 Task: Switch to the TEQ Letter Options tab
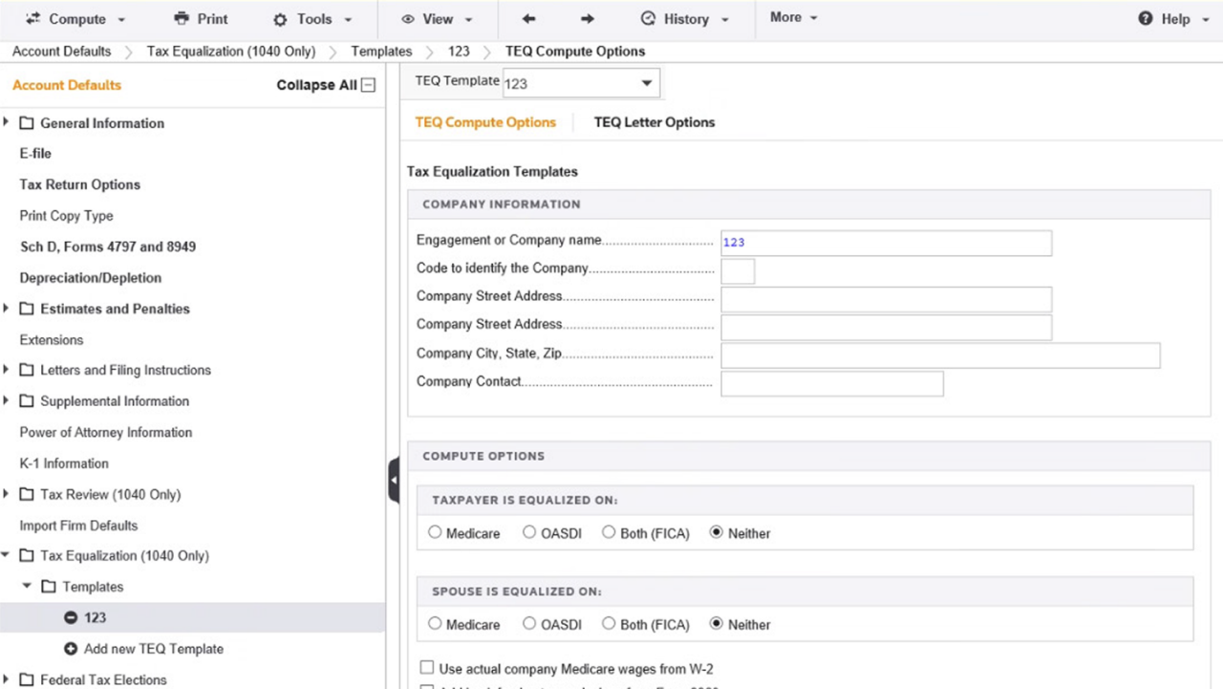click(654, 122)
